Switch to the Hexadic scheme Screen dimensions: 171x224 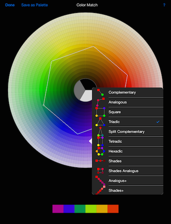point(128,151)
